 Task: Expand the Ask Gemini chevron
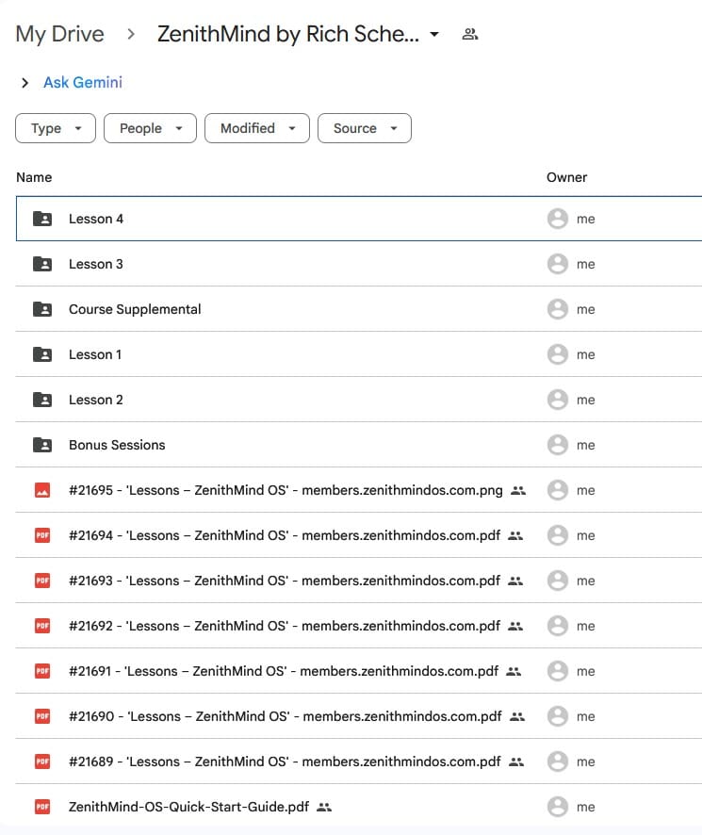[25, 83]
